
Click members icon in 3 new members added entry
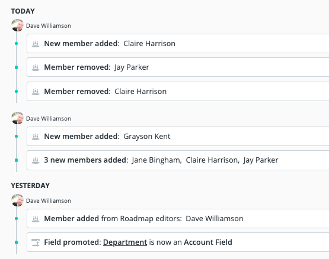tap(36, 160)
